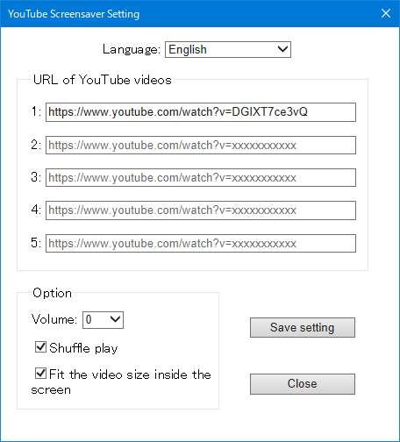The width and height of the screenshot is (400, 442).
Task: Click the URL of YouTube videos group heading
Action: [x=103, y=80]
